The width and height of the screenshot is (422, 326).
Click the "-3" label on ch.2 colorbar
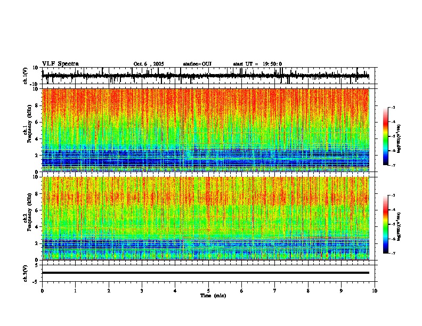click(x=393, y=195)
